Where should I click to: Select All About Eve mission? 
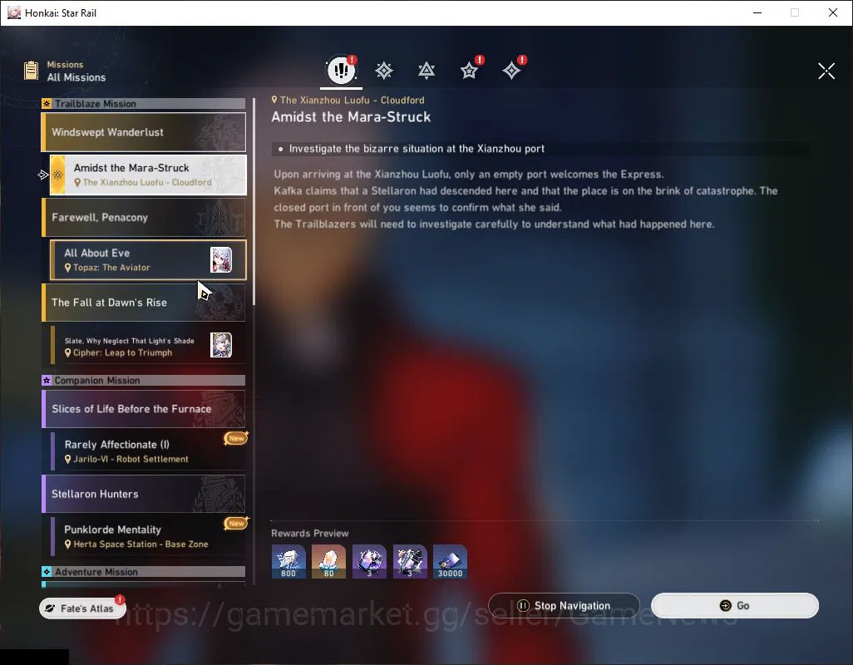(148, 260)
